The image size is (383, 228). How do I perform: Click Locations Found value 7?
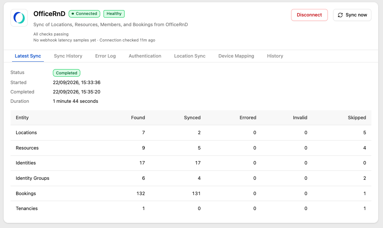(143, 133)
